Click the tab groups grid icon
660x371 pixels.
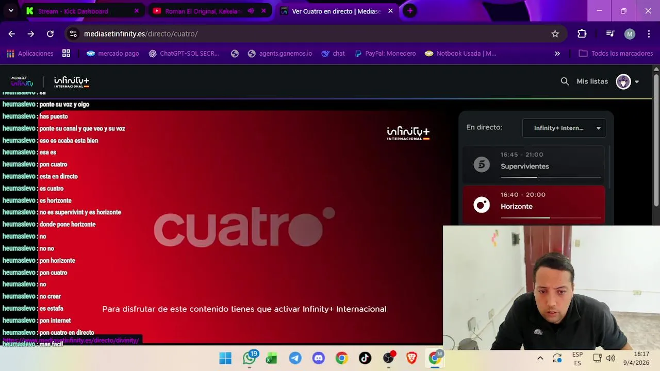(x=66, y=53)
